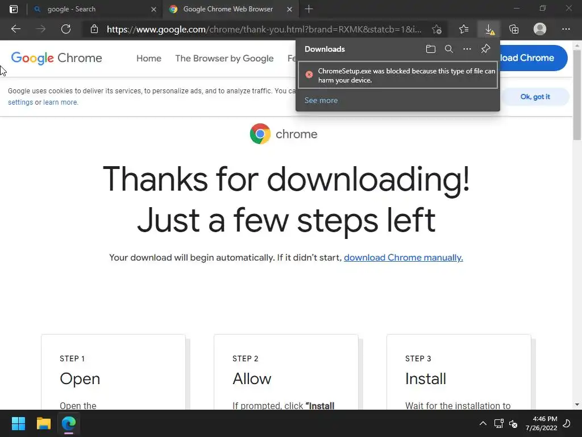Follow the learn more link

(60, 102)
